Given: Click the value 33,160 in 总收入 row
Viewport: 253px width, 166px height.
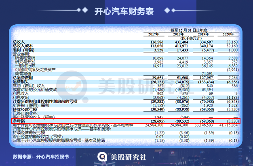Looking at the screenshot, I should [x=232, y=42].
